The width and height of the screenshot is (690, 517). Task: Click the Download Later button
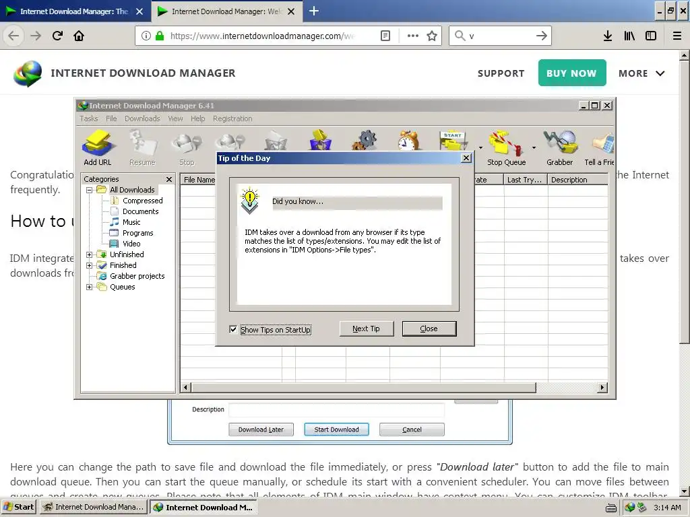(x=261, y=429)
